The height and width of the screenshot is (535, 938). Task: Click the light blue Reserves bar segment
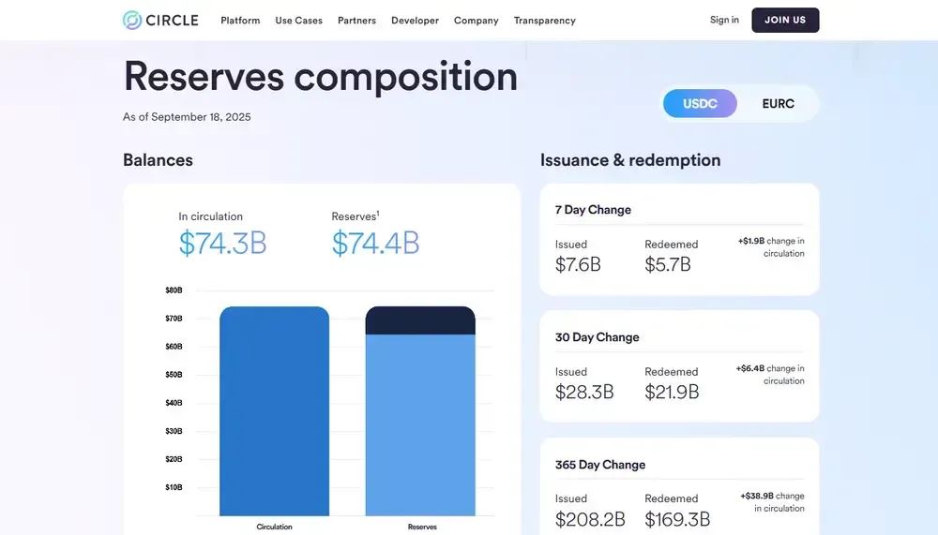pyautogui.click(x=420, y=425)
